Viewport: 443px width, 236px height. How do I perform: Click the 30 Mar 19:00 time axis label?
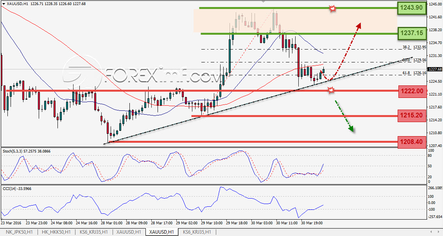click(x=312, y=223)
